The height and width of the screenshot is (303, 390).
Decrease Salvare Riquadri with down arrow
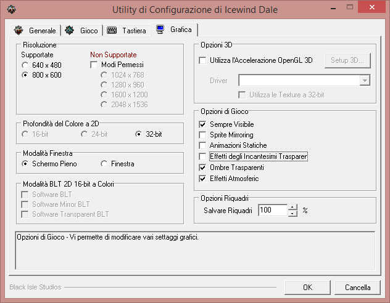tap(292, 213)
